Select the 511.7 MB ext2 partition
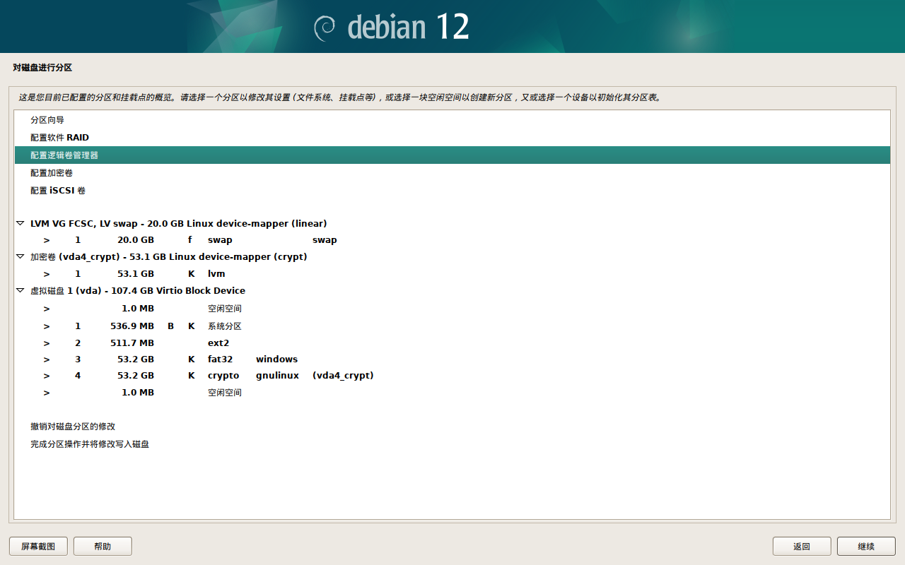This screenshot has width=905, height=565. tap(452, 343)
